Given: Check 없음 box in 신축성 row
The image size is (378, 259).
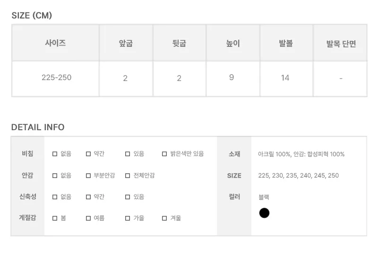Looking at the screenshot, I should coord(55,197).
